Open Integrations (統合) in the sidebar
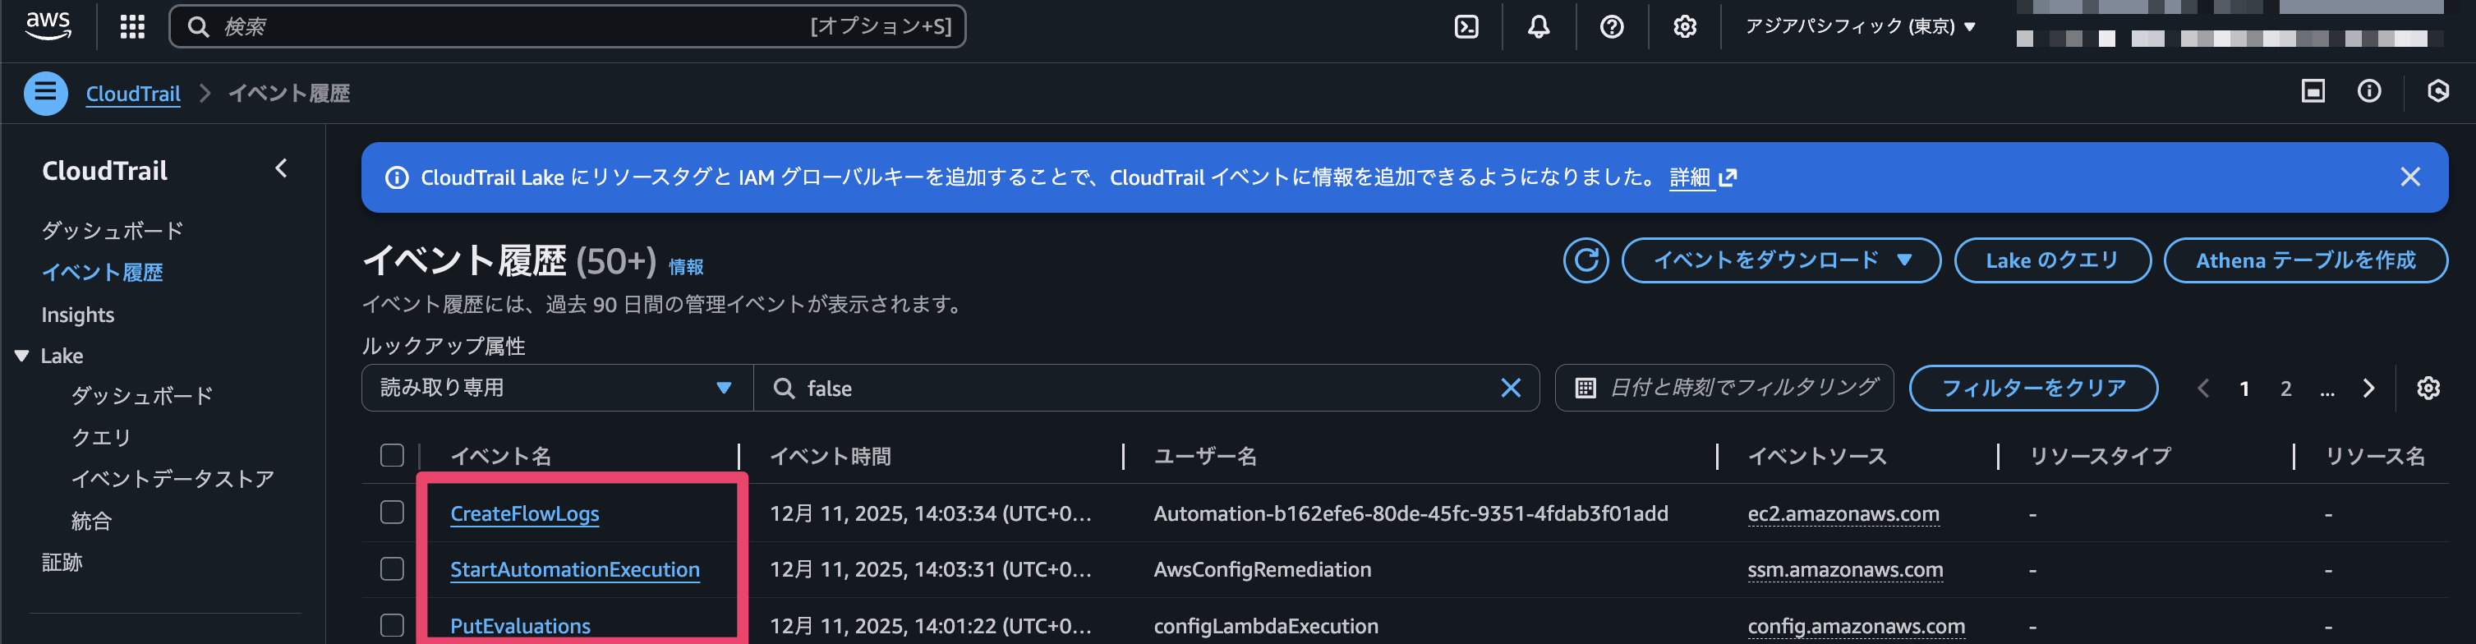Image resolution: width=2476 pixels, height=644 pixels. click(91, 521)
